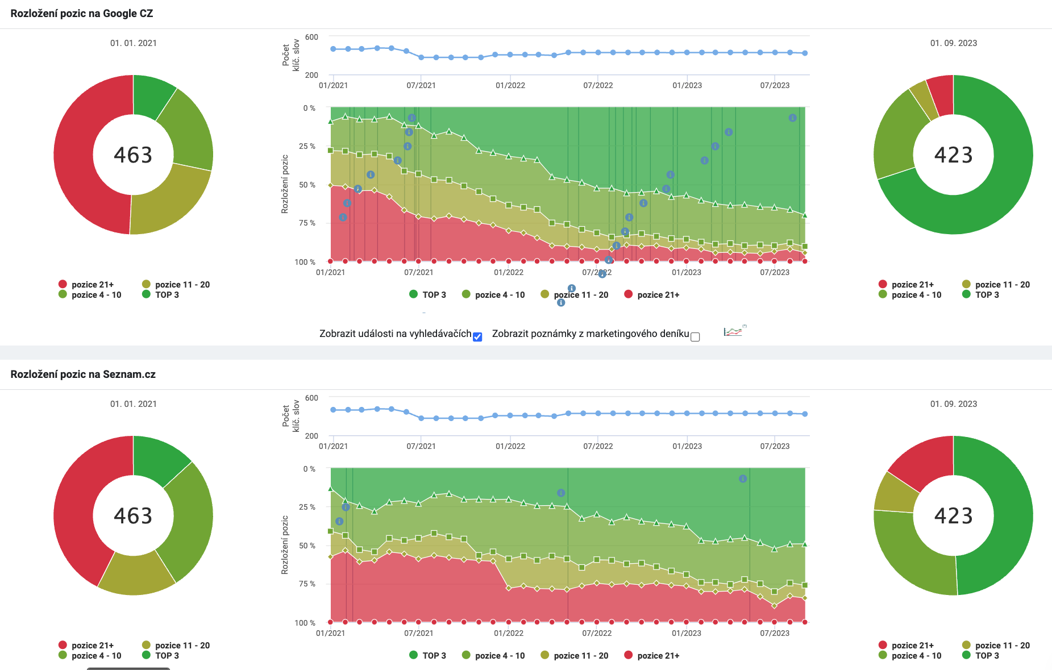Click the 463 total inside Google 2021 donut
The image size is (1052, 670).
tap(133, 155)
